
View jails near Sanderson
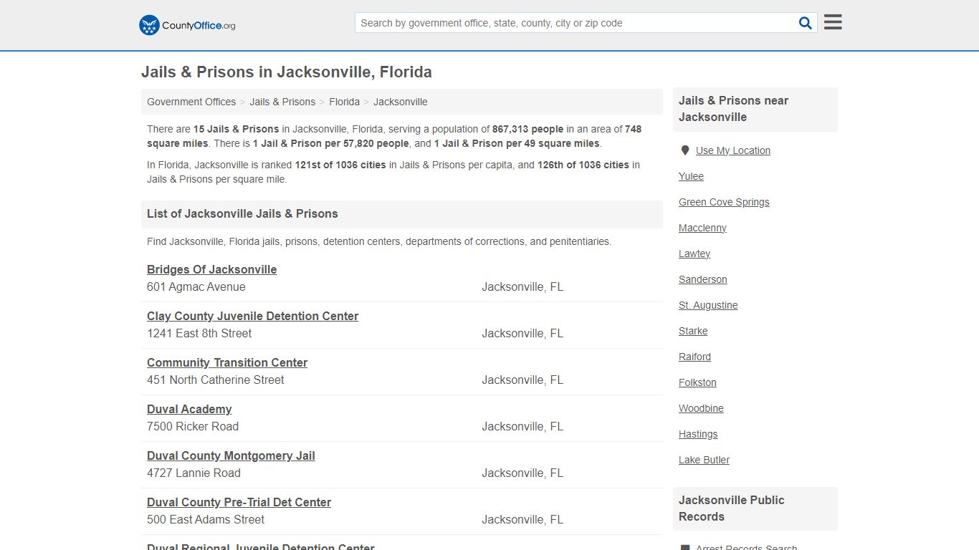click(x=703, y=279)
